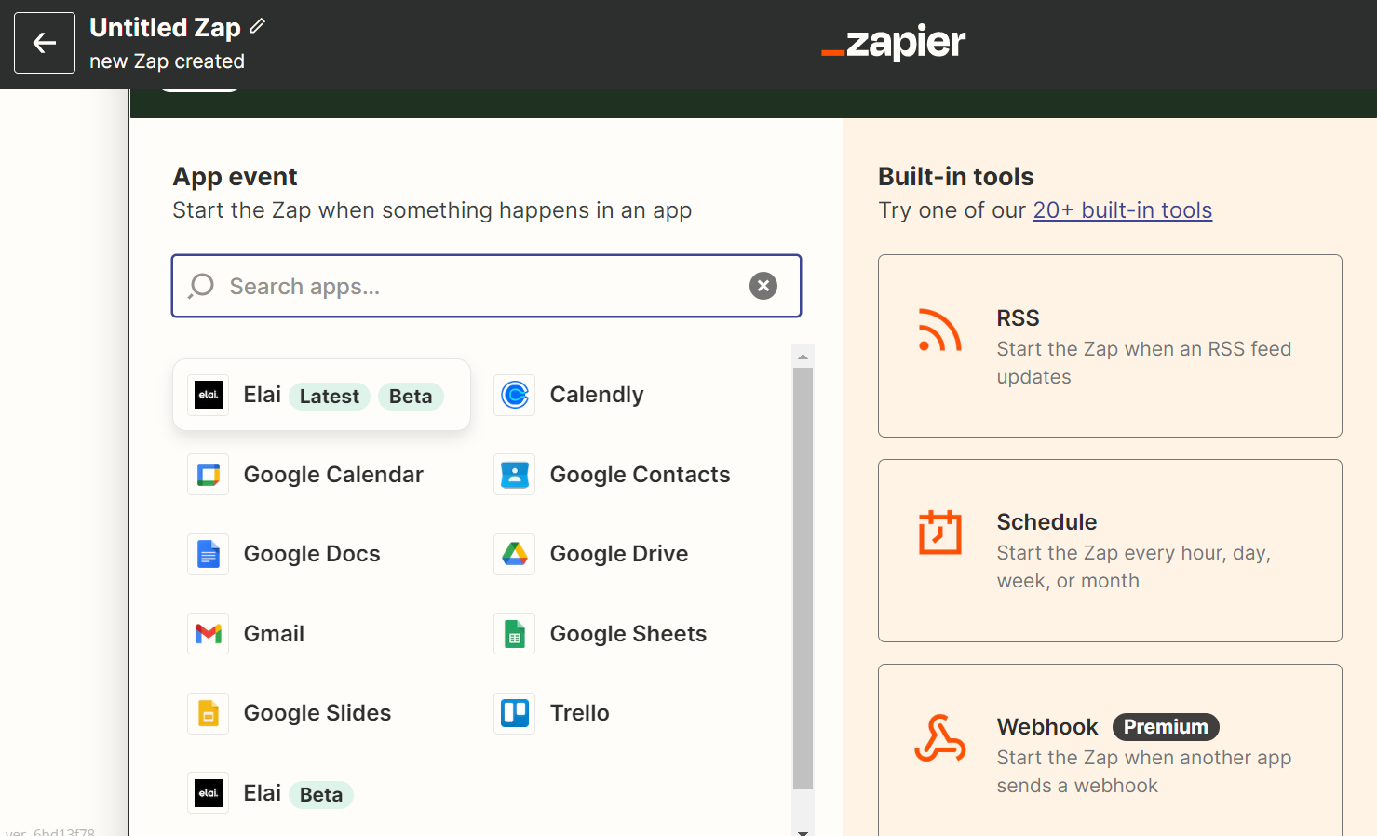Viewport: 1377px width, 836px height.
Task: Select the Schedule built-in tool card
Action: tap(1110, 550)
